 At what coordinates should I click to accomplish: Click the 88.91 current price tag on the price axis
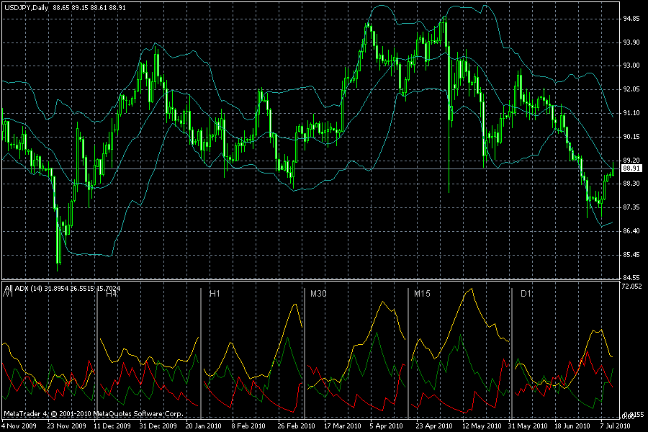(x=632, y=168)
